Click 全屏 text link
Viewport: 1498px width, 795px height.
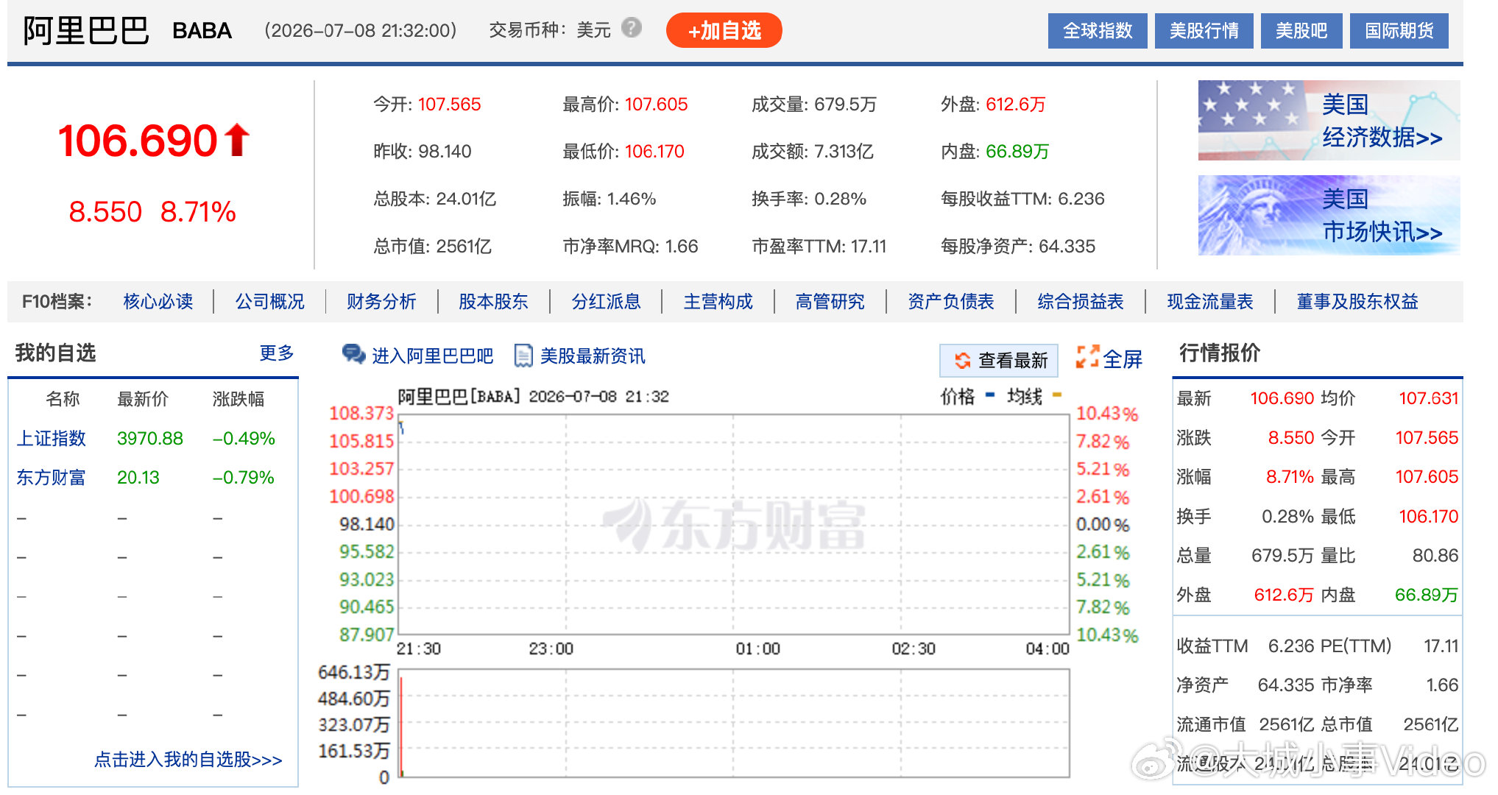click(1123, 358)
